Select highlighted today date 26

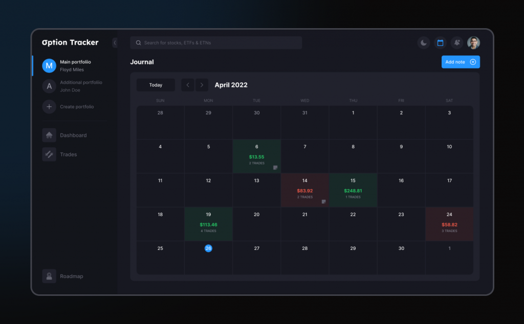tap(208, 248)
